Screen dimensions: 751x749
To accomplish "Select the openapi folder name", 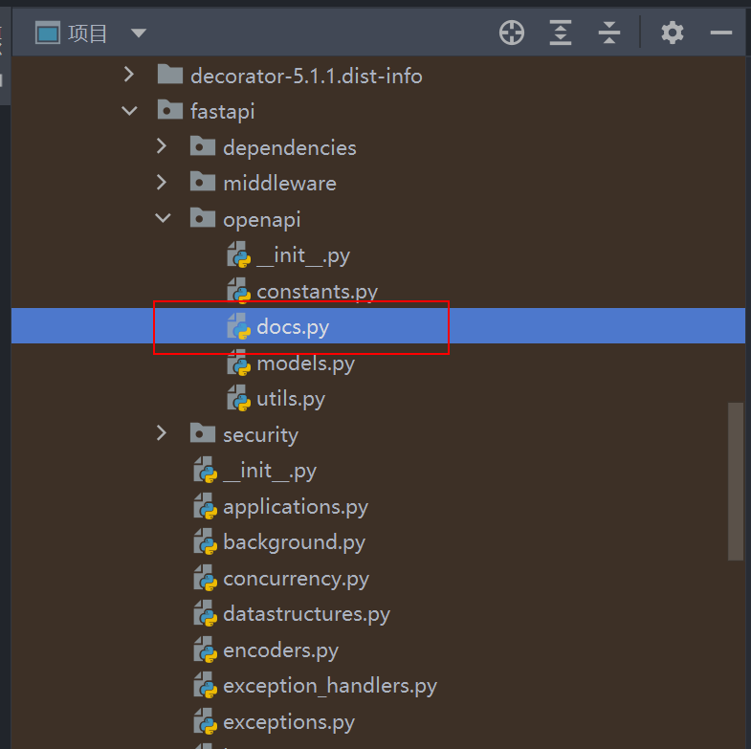I will 262,220.
